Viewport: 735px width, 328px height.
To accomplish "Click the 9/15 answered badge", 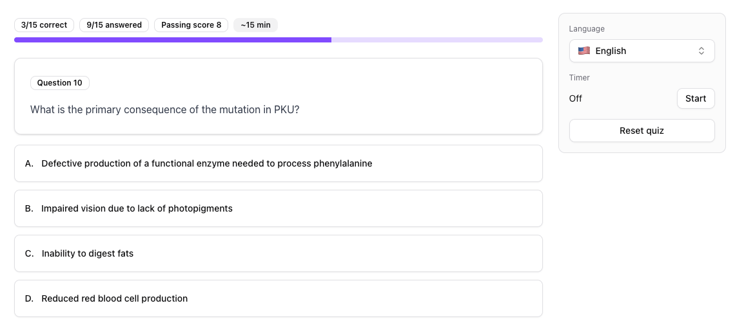I will point(115,25).
